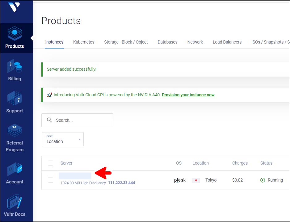Click the Status column header
The height and width of the screenshot is (222, 290).
click(x=266, y=163)
